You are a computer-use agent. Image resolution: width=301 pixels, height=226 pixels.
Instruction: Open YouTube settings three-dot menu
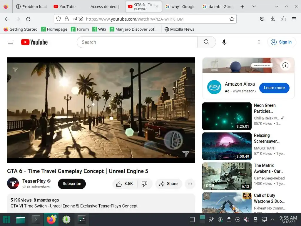point(259,42)
